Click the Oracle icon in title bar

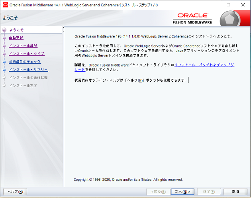[x=5, y=5]
